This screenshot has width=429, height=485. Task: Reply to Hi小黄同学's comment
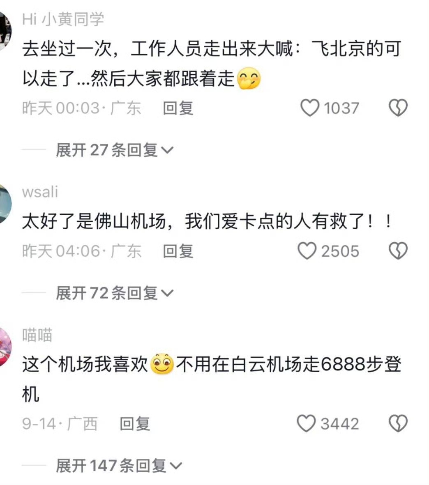click(178, 108)
